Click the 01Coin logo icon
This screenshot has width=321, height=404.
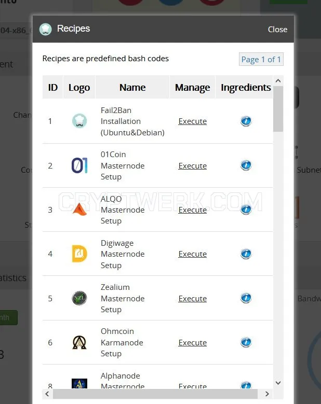79,165
